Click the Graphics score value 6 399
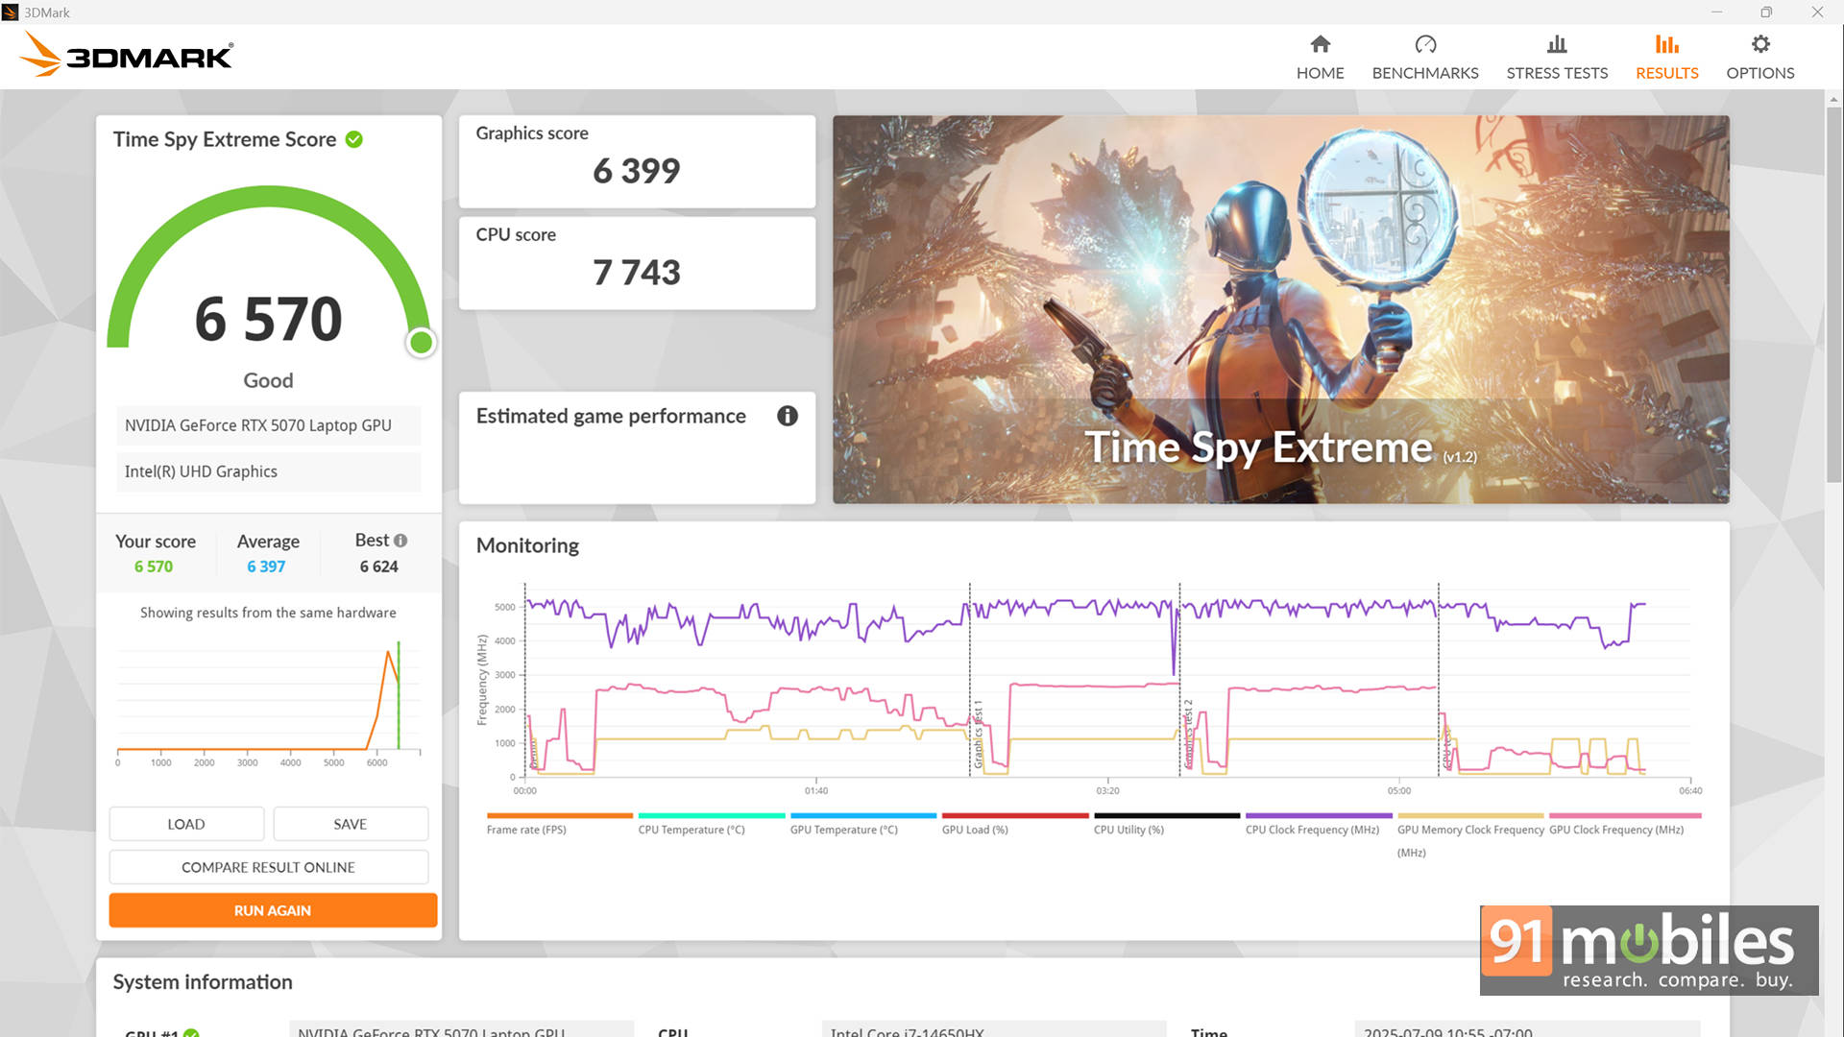This screenshot has width=1844, height=1037. tap(636, 171)
